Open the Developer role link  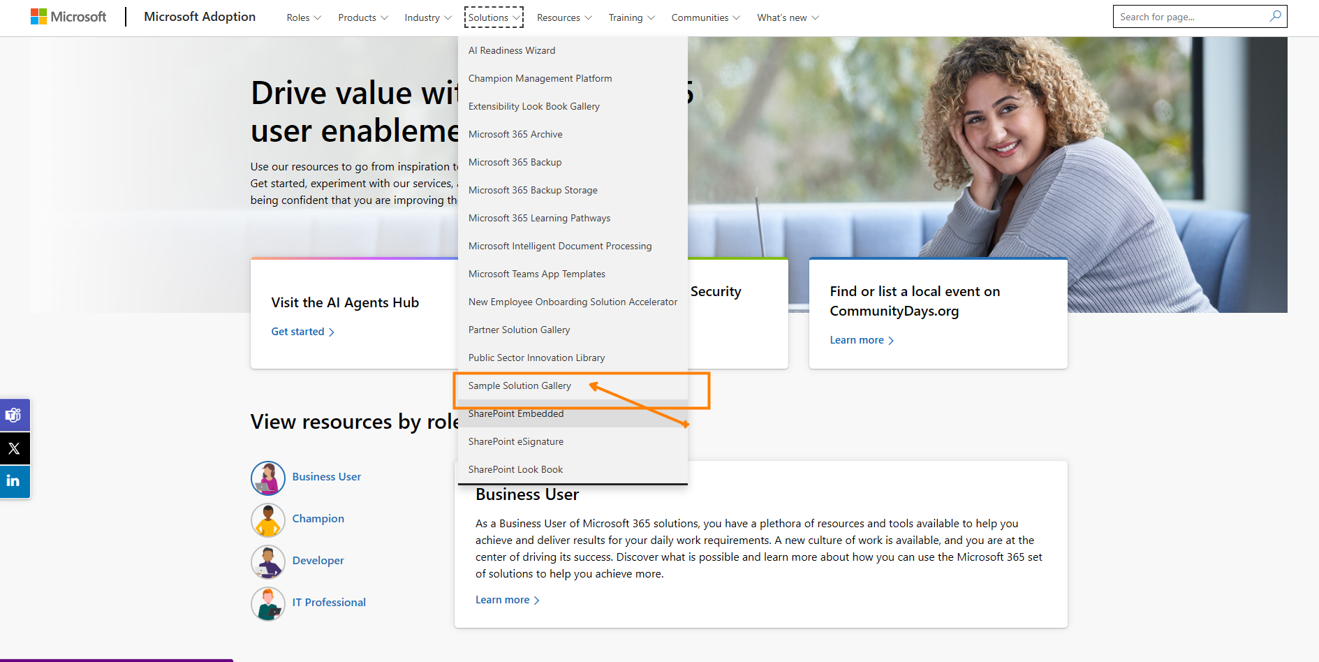pos(318,561)
